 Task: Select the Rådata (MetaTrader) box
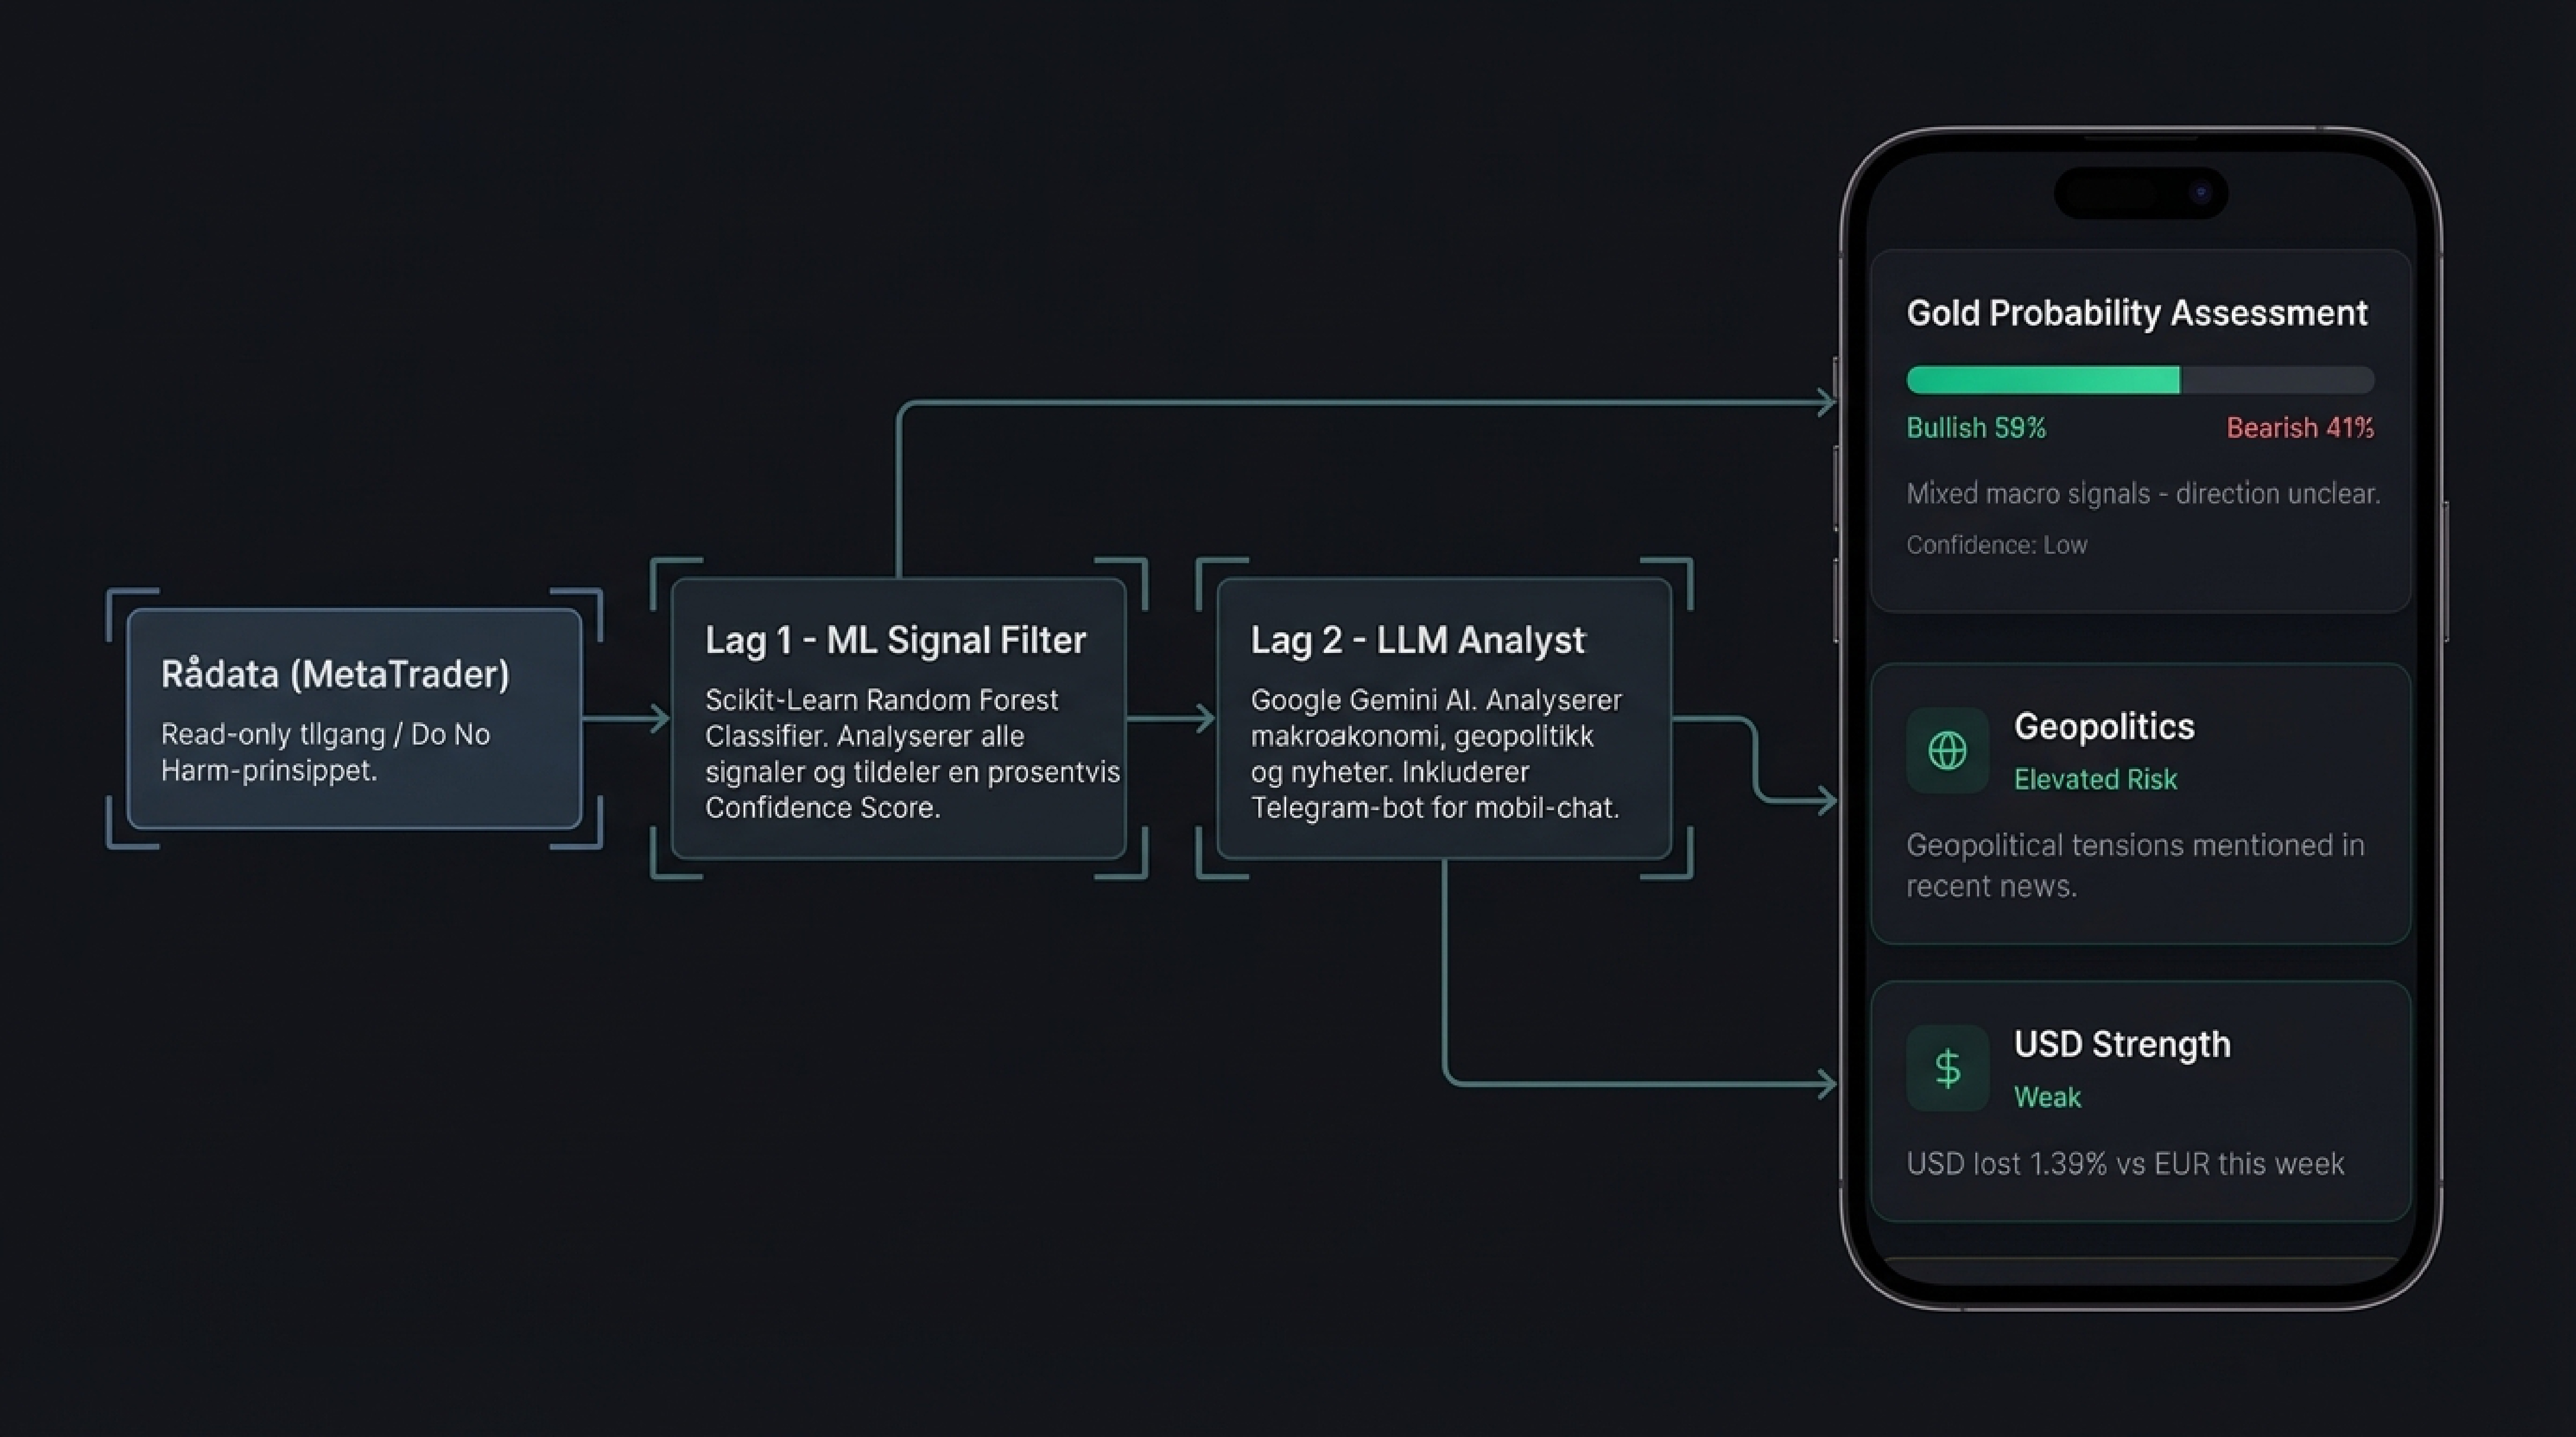point(354,718)
